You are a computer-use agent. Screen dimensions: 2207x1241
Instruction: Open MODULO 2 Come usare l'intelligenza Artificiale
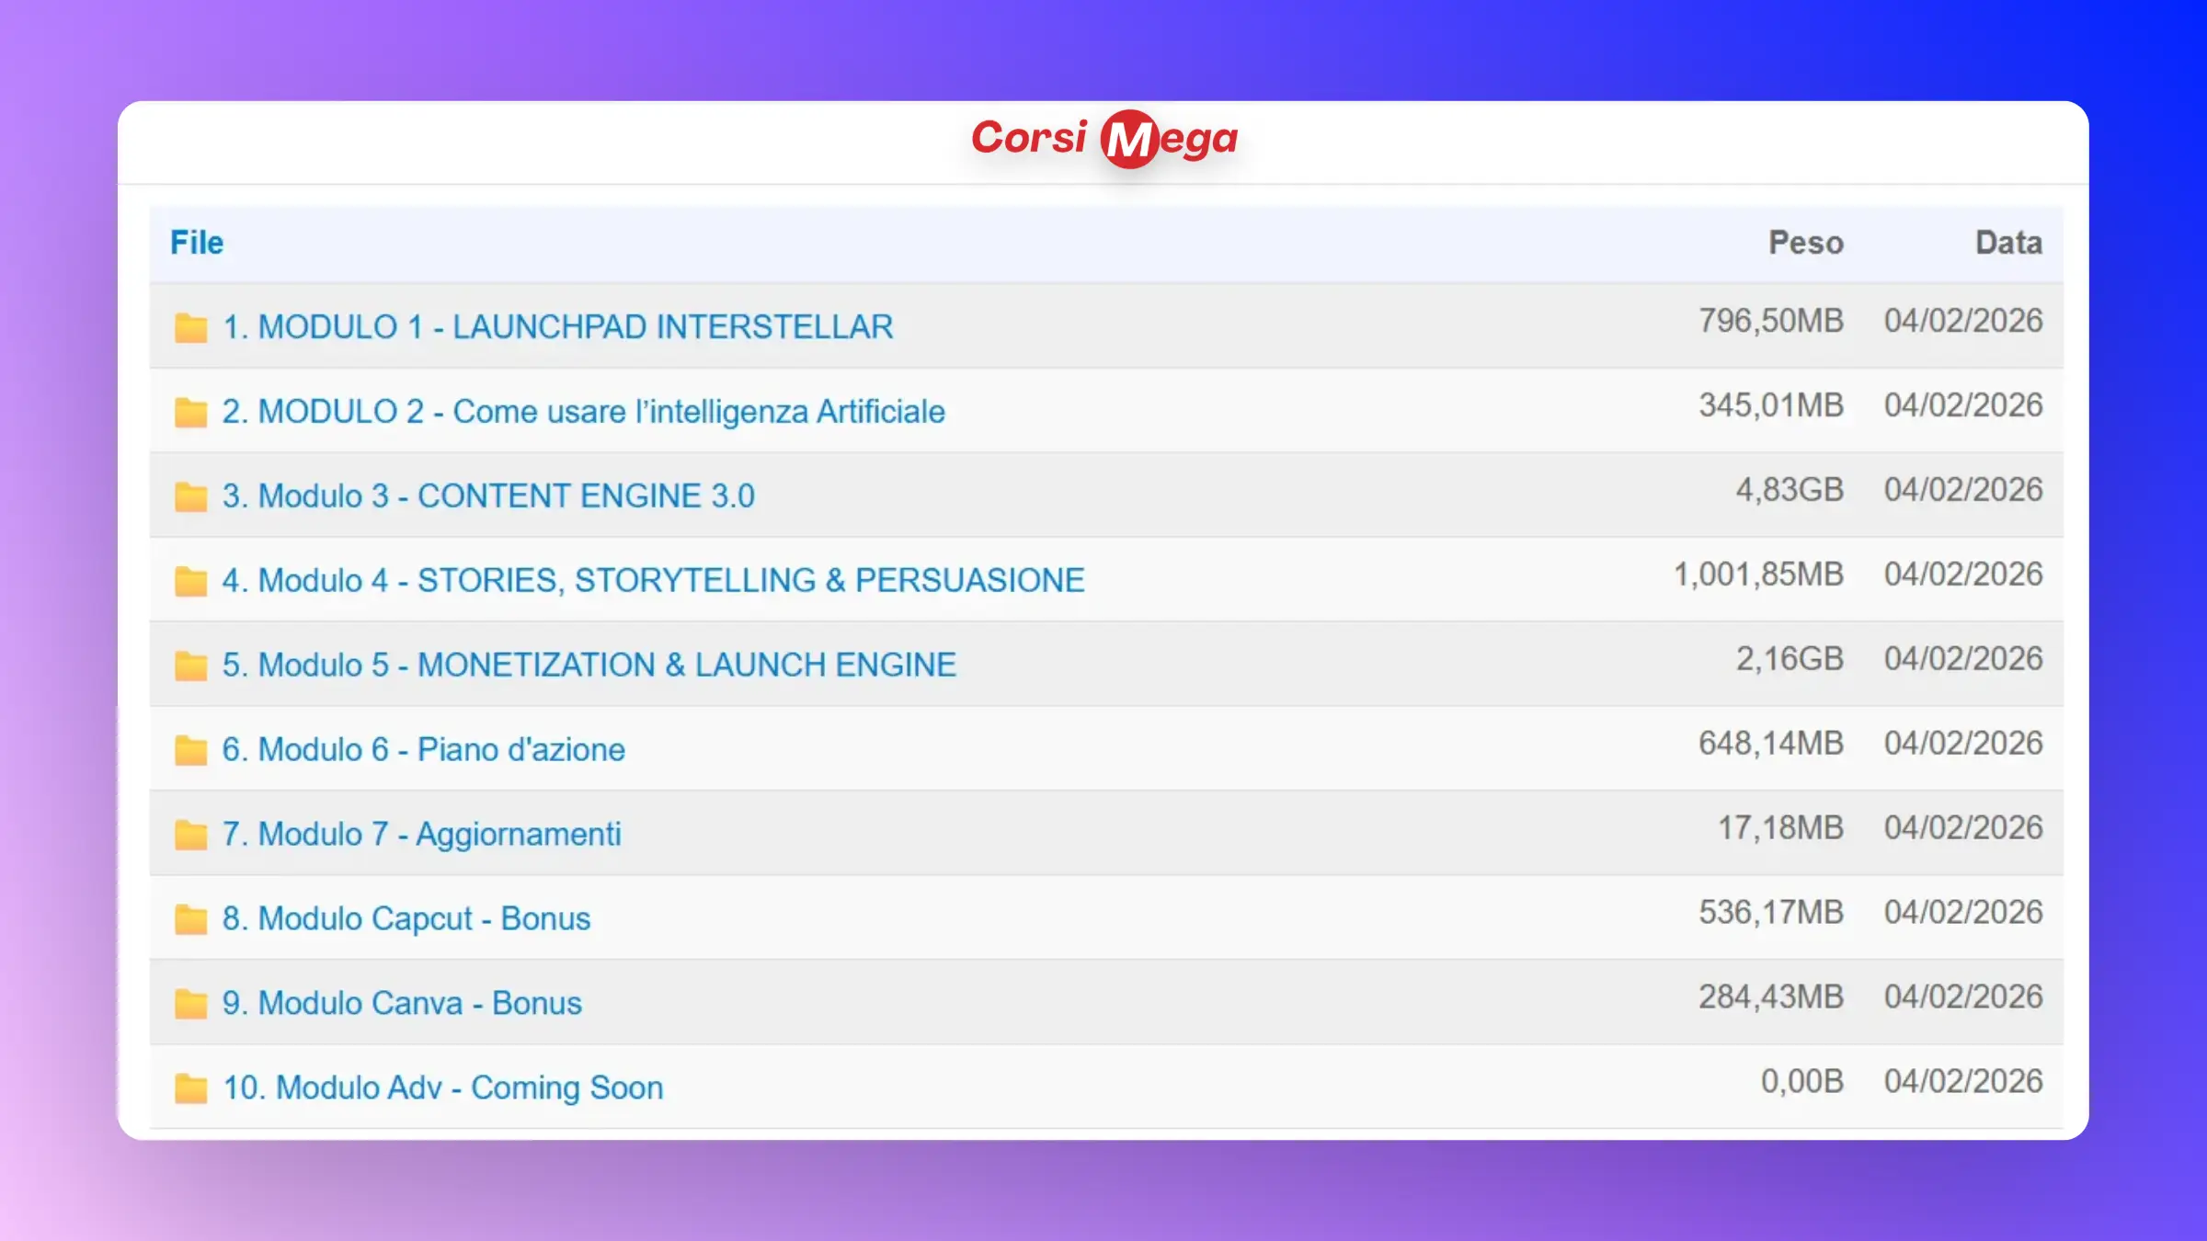click(583, 412)
